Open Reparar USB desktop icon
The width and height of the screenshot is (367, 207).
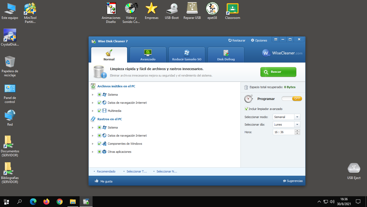click(192, 11)
